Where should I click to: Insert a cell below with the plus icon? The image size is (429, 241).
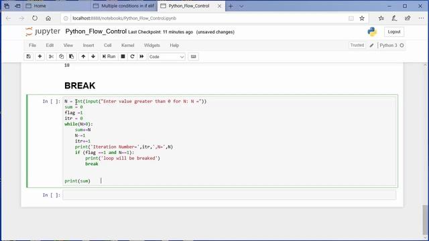[x=40, y=56]
